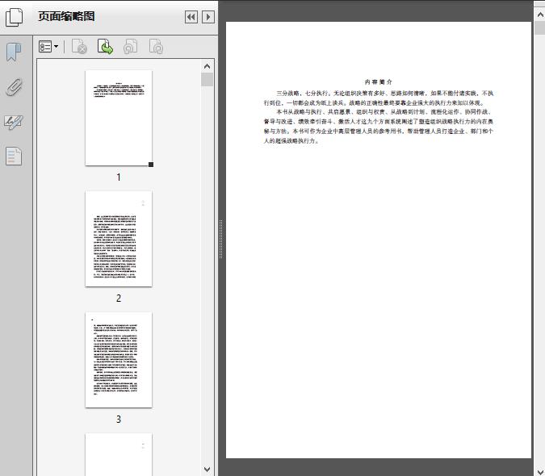The width and height of the screenshot is (545, 476).
Task: Click the panel splitter handle
Action: pos(220,240)
